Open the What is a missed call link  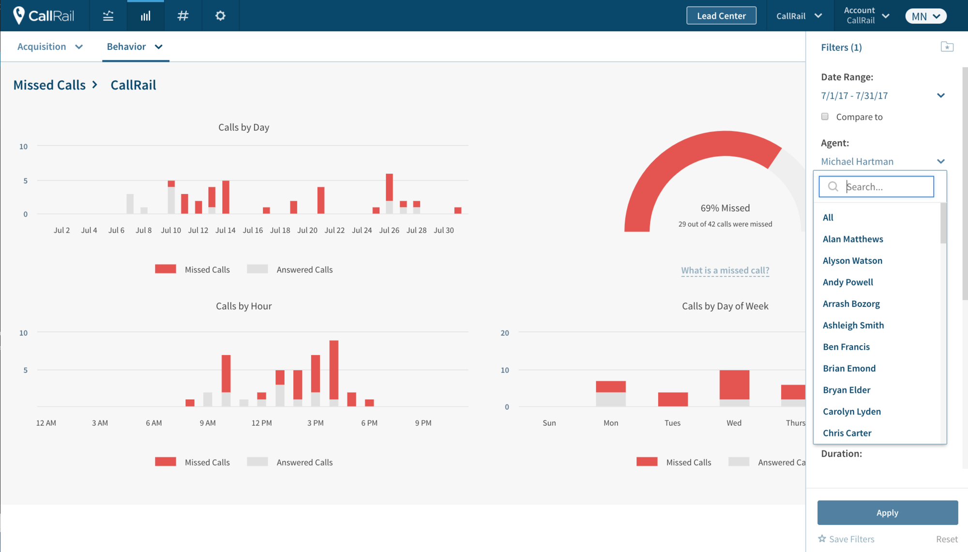[x=725, y=270]
